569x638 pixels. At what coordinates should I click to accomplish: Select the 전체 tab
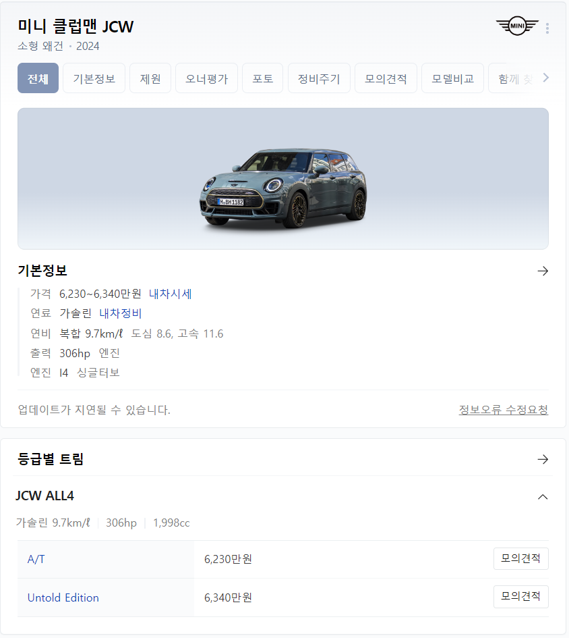(x=38, y=78)
